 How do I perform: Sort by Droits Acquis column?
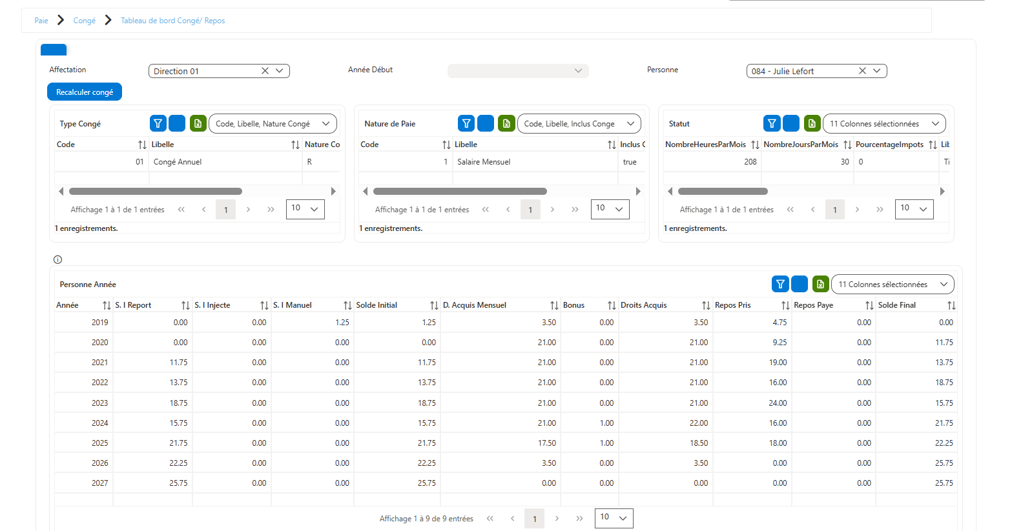706,305
